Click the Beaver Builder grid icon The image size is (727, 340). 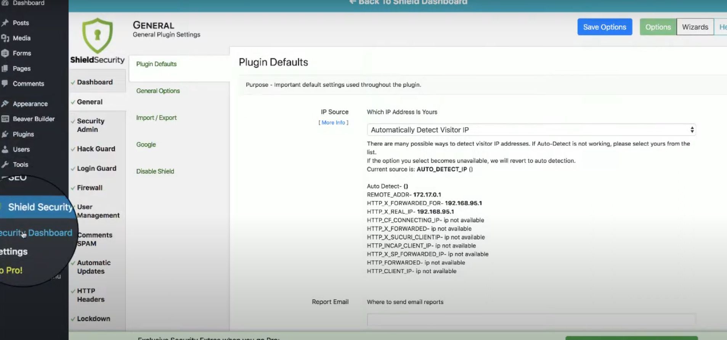(5, 119)
